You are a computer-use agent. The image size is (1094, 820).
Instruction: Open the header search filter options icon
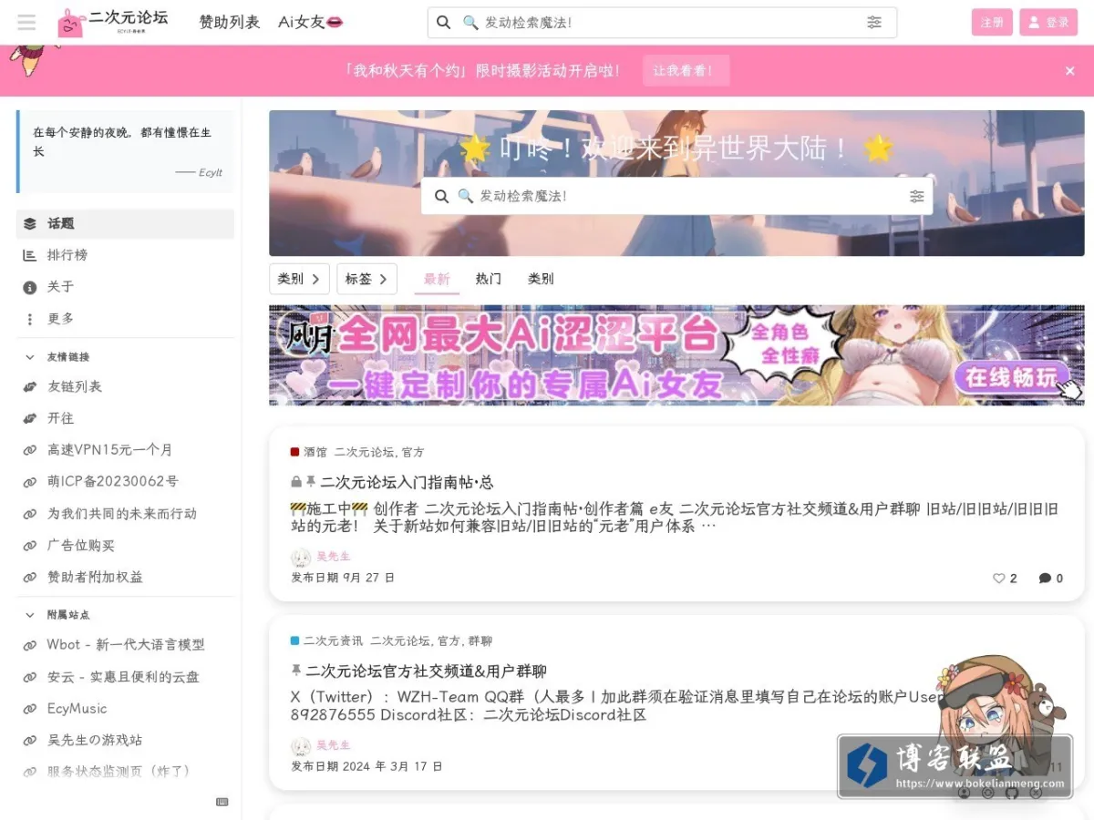point(874,22)
